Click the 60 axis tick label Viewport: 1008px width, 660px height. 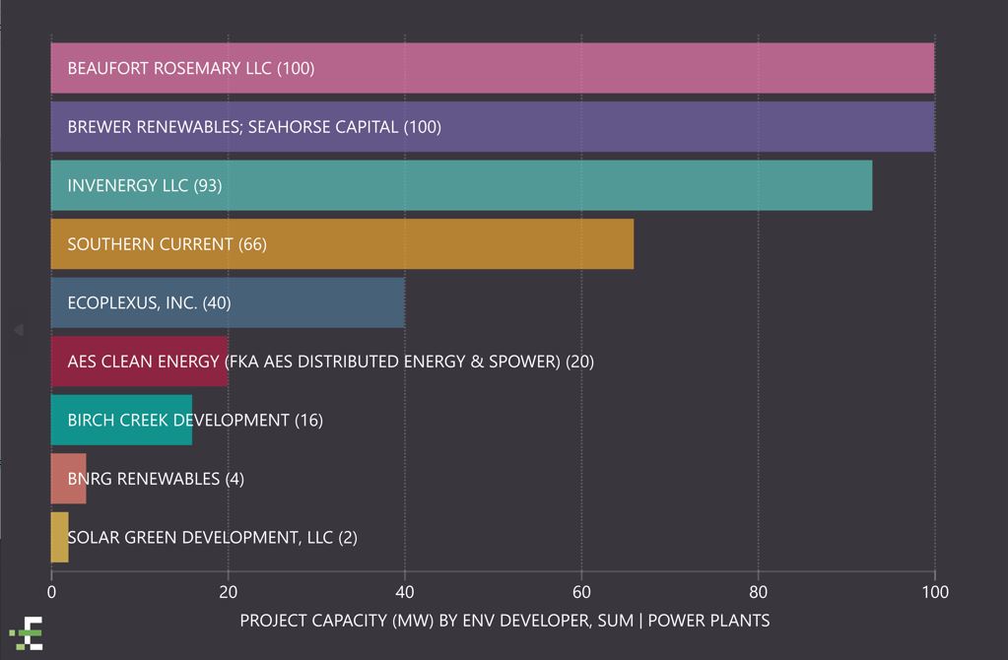[581, 592]
